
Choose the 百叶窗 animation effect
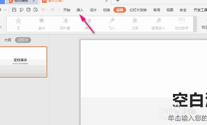point(65,24)
